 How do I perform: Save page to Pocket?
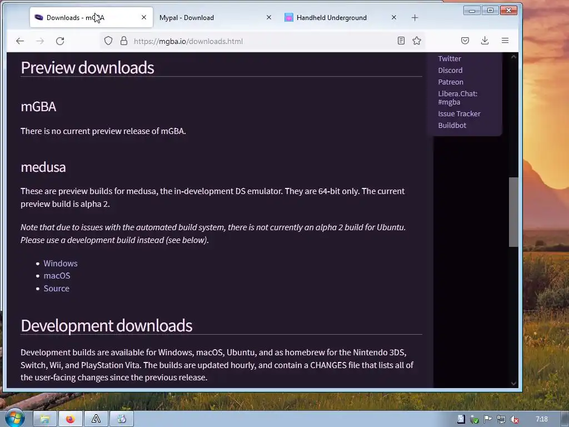pyautogui.click(x=465, y=41)
